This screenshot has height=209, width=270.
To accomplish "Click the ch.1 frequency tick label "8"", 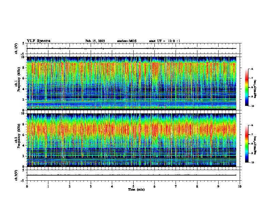I will click(24, 68).
